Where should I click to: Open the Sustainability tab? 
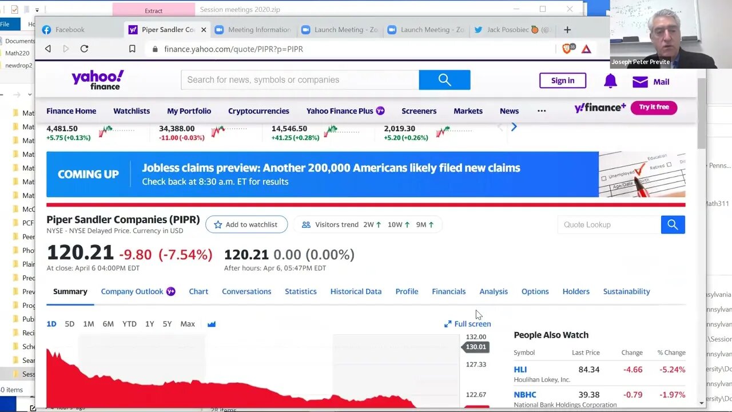point(626,291)
